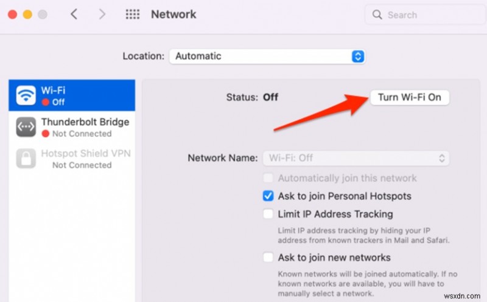Click Known networks will be joined description
Screen dimensions: 487x302
coord(368,284)
